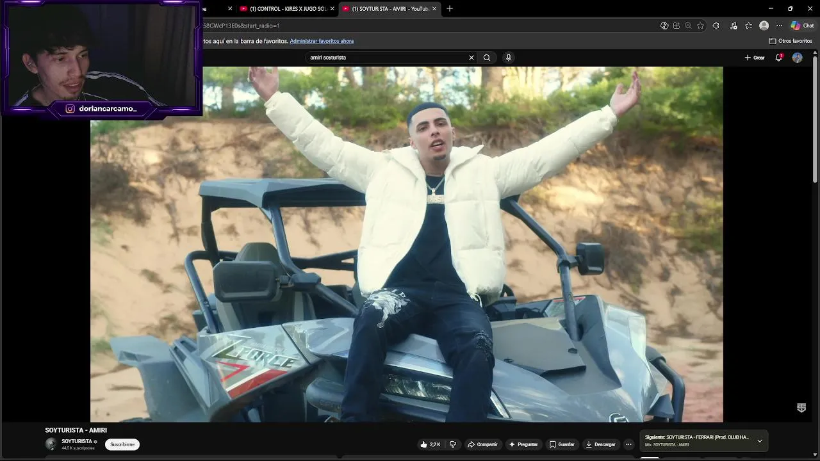Close the SOYTURISTA - AMIRI tab
The width and height of the screenshot is (820, 461).
pyautogui.click(x=434, y=9)
